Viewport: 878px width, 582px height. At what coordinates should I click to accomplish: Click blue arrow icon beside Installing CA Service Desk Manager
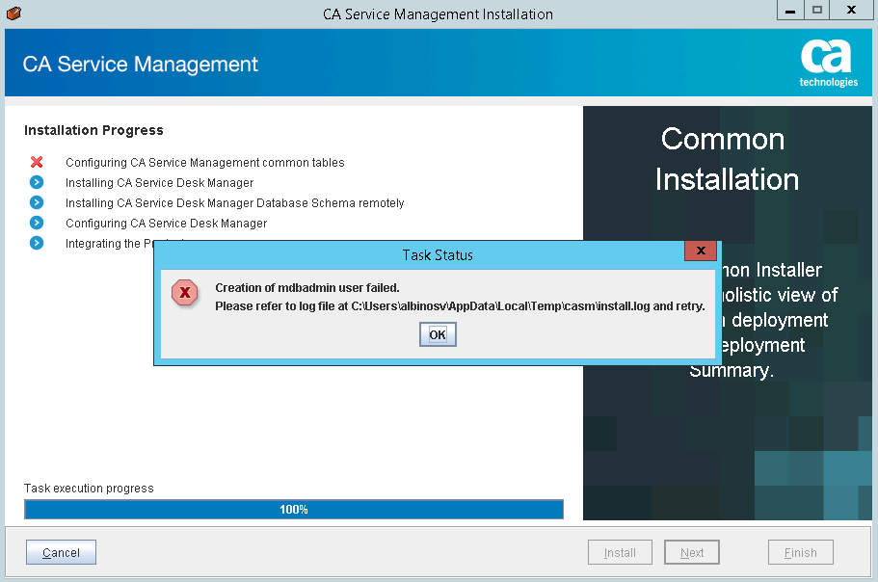pos(36,182)
